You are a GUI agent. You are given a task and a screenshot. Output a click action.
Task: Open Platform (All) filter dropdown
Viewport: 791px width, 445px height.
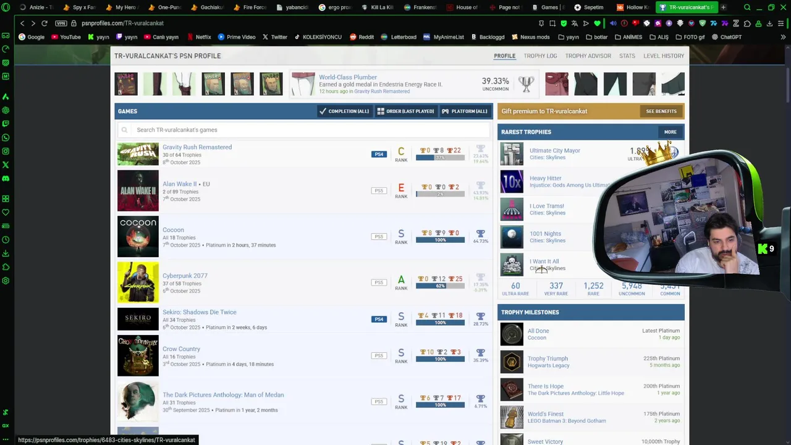(x=465, y=111)
